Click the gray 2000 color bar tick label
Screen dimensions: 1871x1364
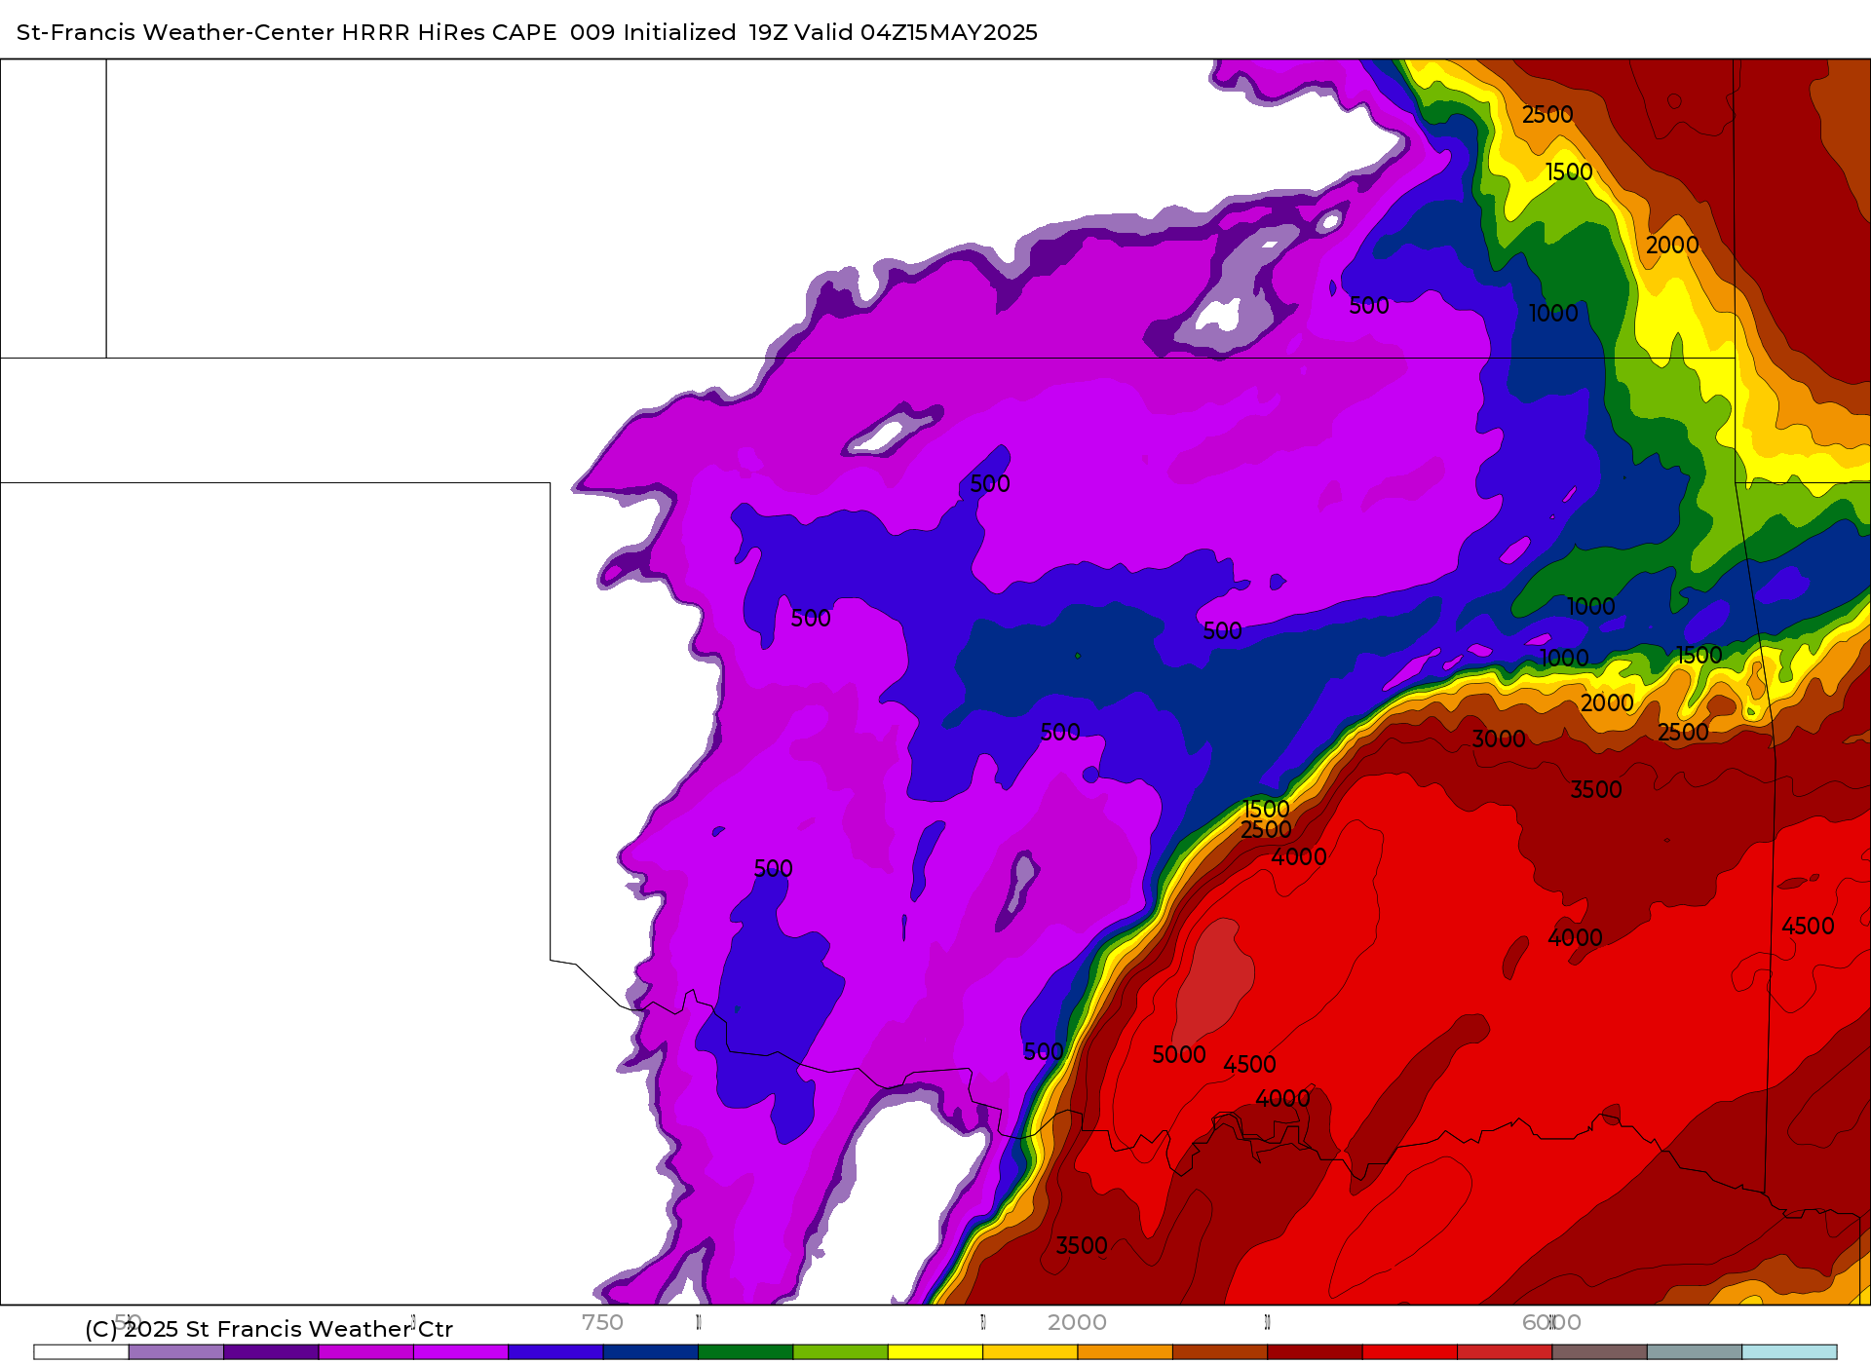point(1077,1322)
